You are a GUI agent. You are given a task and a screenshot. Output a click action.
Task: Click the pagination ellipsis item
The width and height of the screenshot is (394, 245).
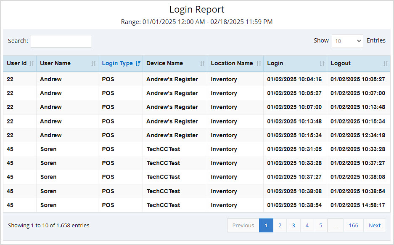coord(336,226)
